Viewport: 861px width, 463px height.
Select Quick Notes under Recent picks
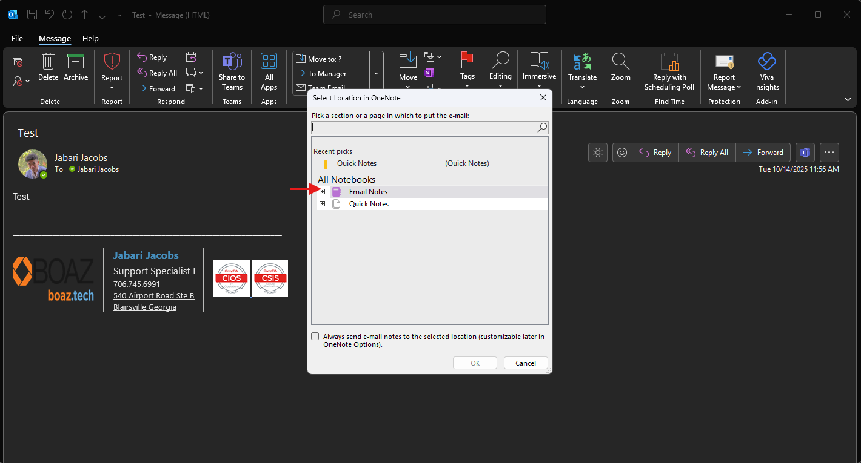pyautogui.click(x=357, y=163)
